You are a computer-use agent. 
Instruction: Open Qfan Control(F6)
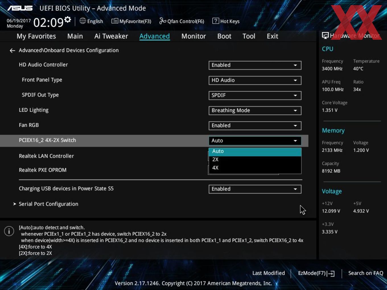click(182, 21)
